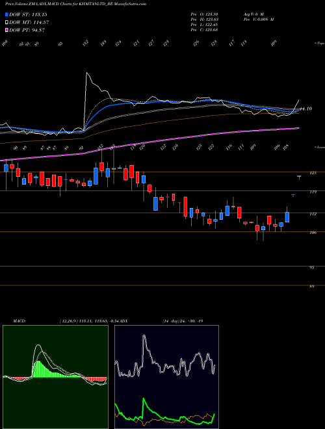325x429 pixels.
Task: Click the magenta DOW PT legend swatch
Action: click(x=7, y=30)
